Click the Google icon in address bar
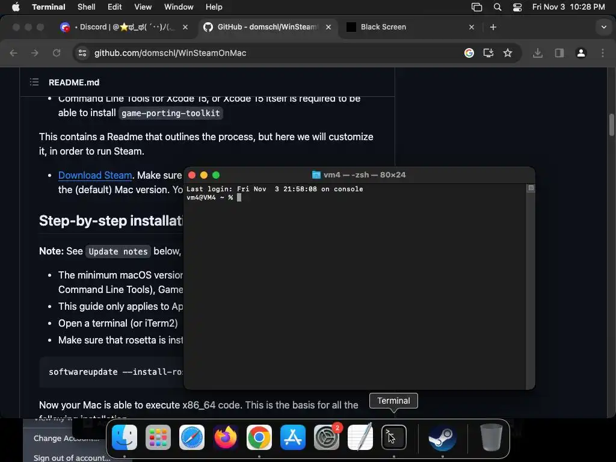 pos(469,53)
